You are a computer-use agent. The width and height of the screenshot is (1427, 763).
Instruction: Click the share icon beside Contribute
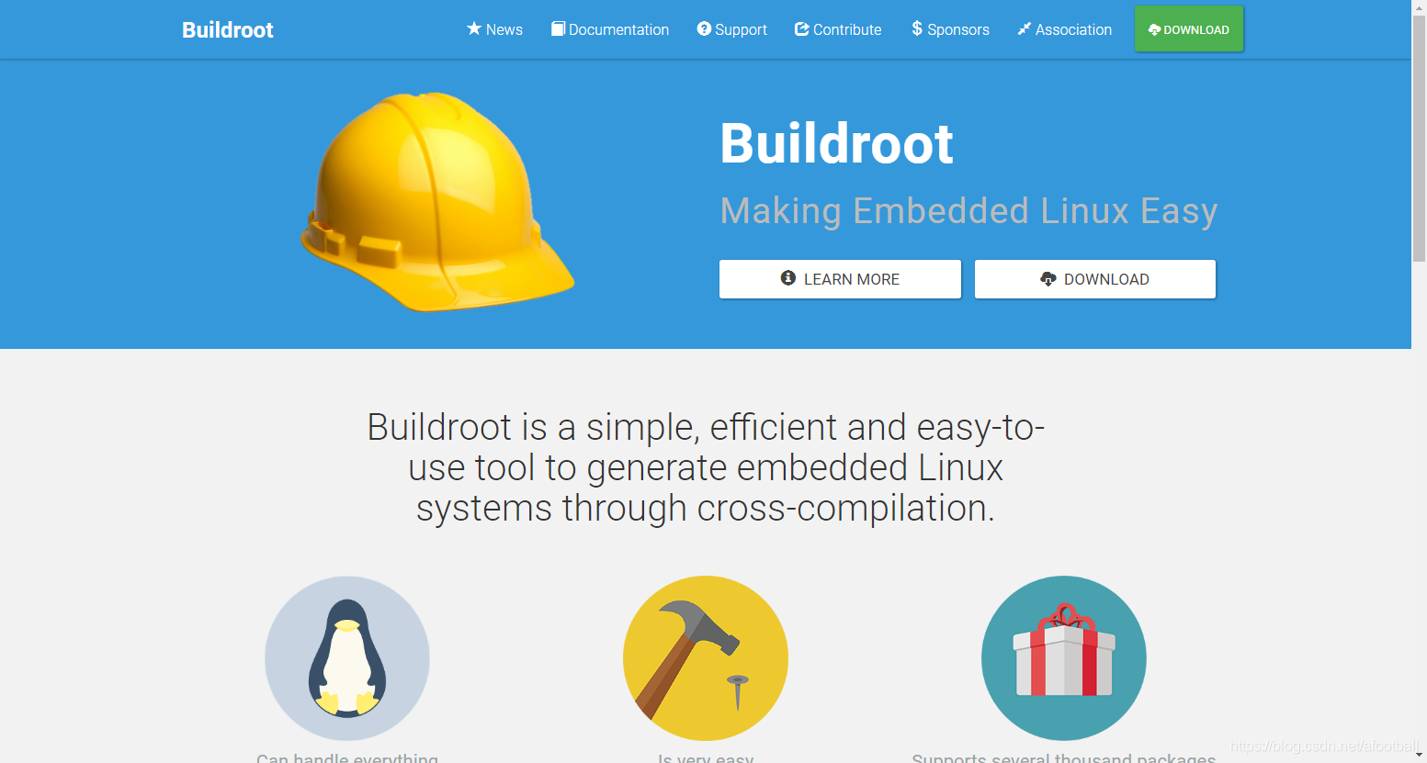click(802, 28)
